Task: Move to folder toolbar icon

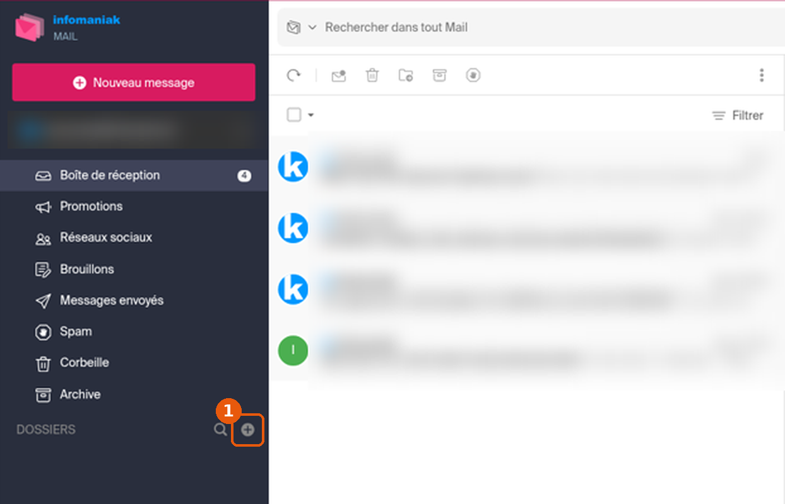Action: pos(406,76)
